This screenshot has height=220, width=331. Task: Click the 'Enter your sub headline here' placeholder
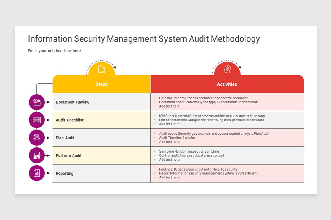54,51
